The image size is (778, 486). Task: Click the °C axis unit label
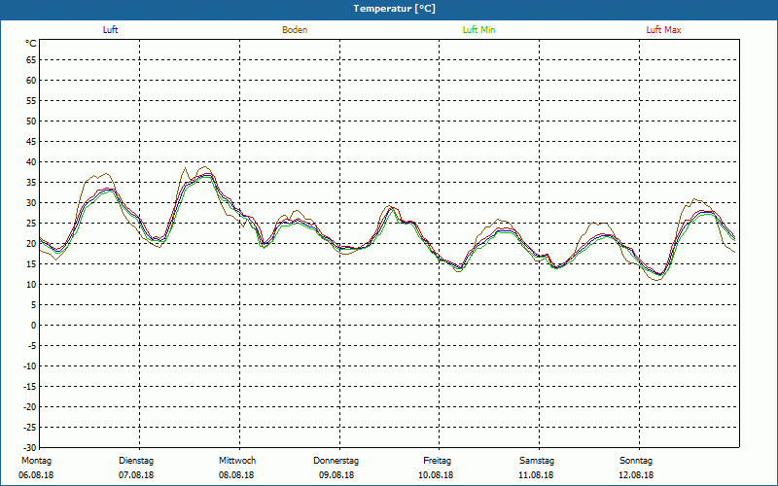[31, 44]
